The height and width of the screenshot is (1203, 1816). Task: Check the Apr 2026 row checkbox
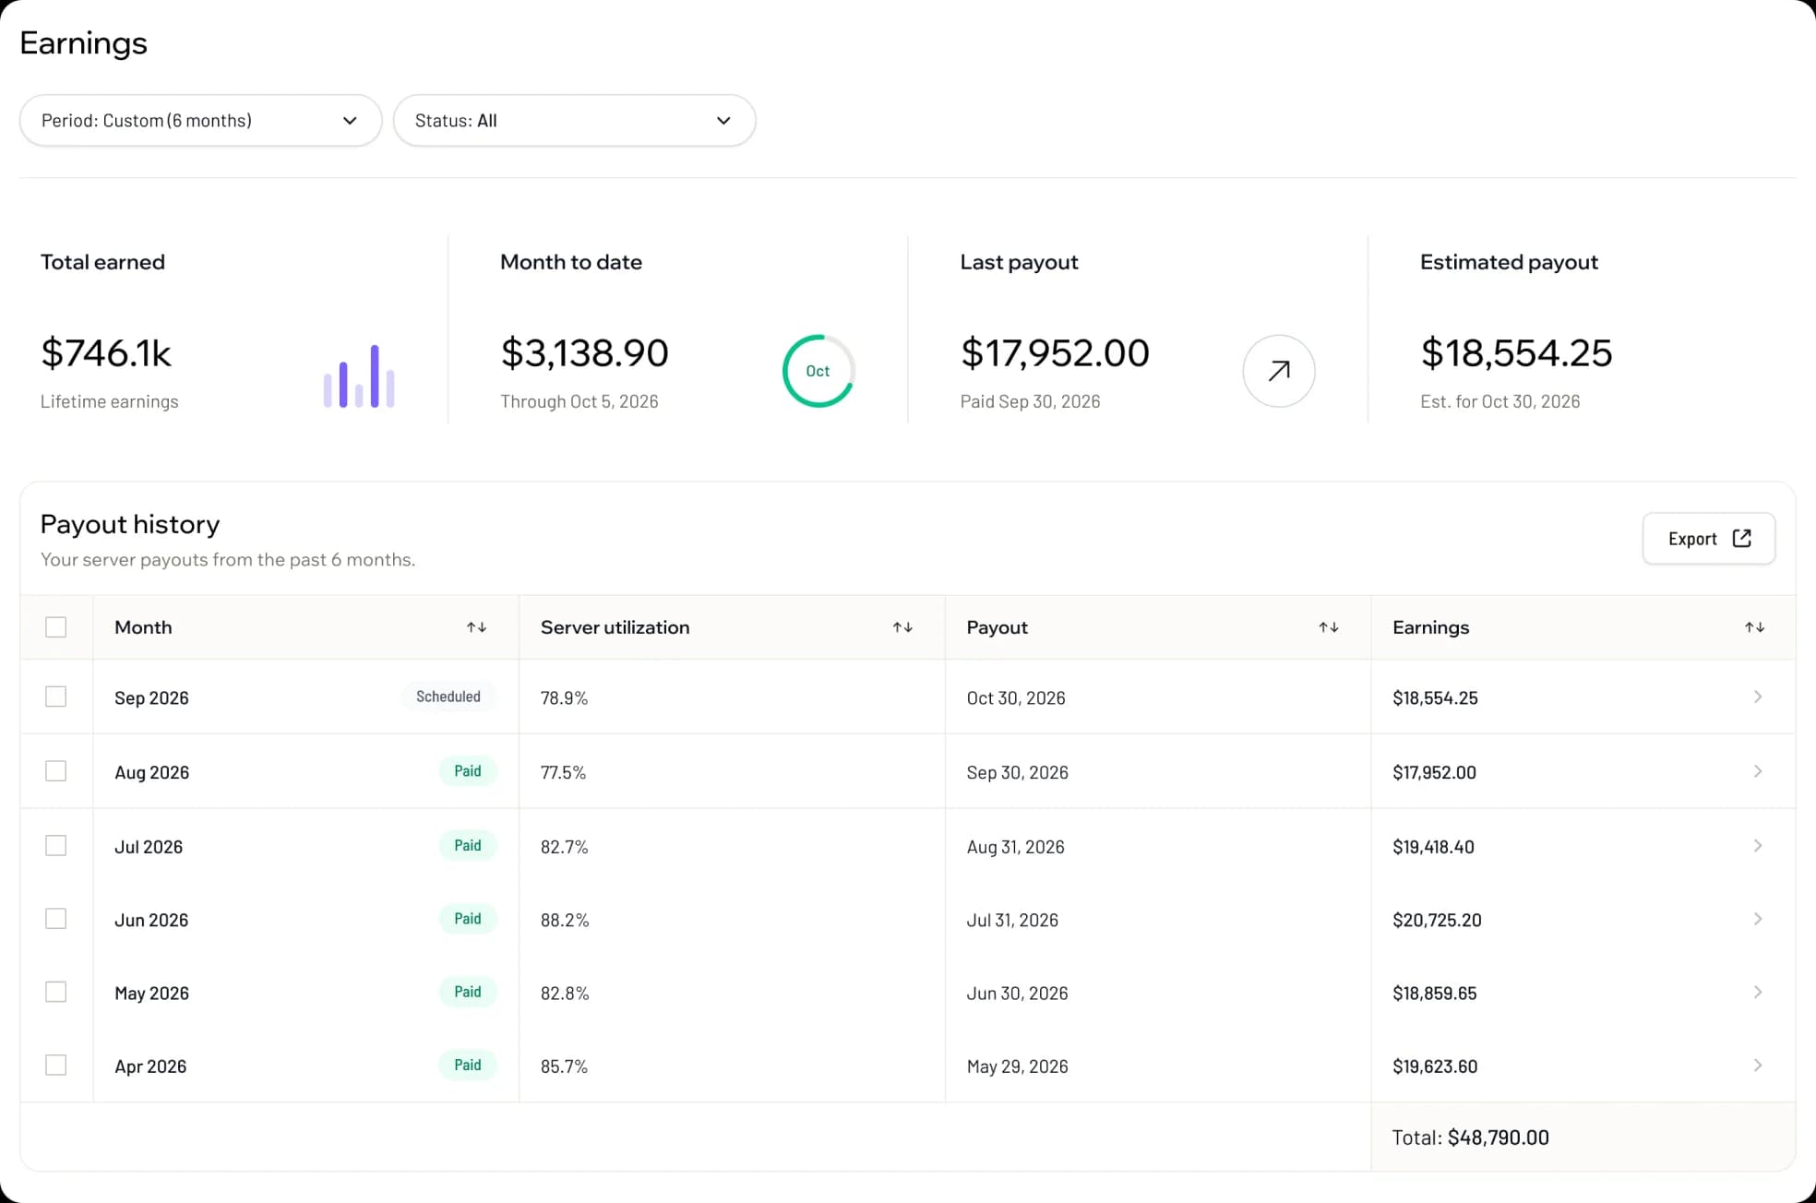point(56,1066)
